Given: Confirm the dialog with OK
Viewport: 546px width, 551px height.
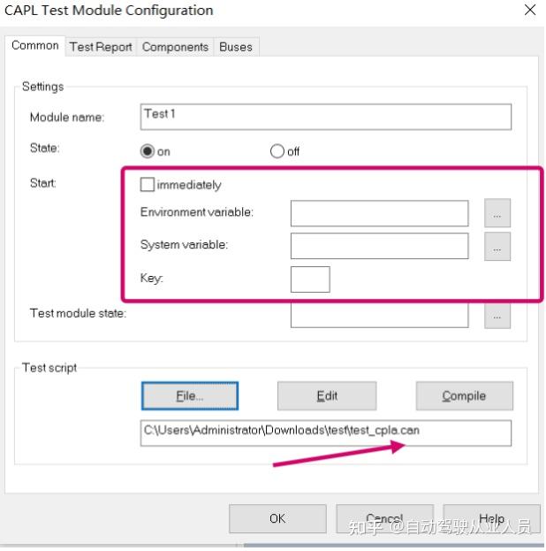Looking at the screenshot, I should (277, 518).
